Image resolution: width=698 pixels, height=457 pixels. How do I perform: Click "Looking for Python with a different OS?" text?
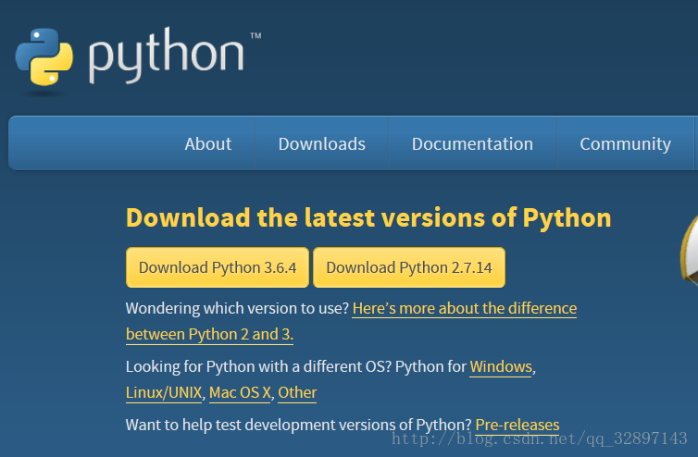click(258, 366)
